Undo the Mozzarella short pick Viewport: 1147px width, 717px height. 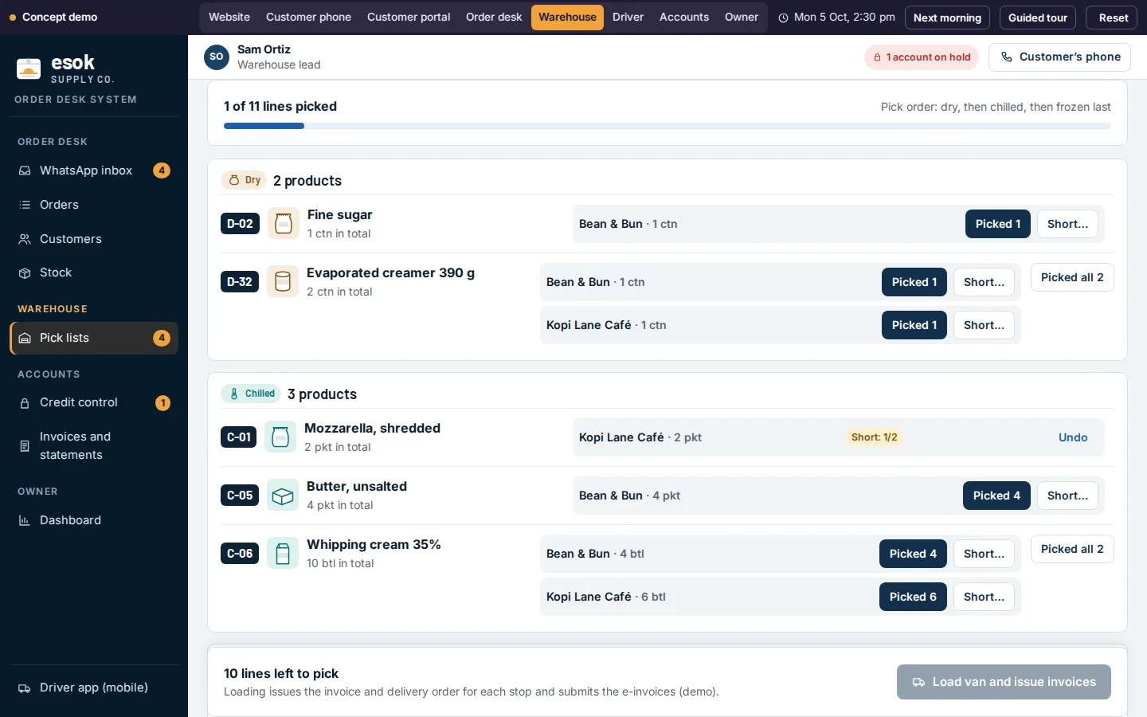tap(1073, 437)
